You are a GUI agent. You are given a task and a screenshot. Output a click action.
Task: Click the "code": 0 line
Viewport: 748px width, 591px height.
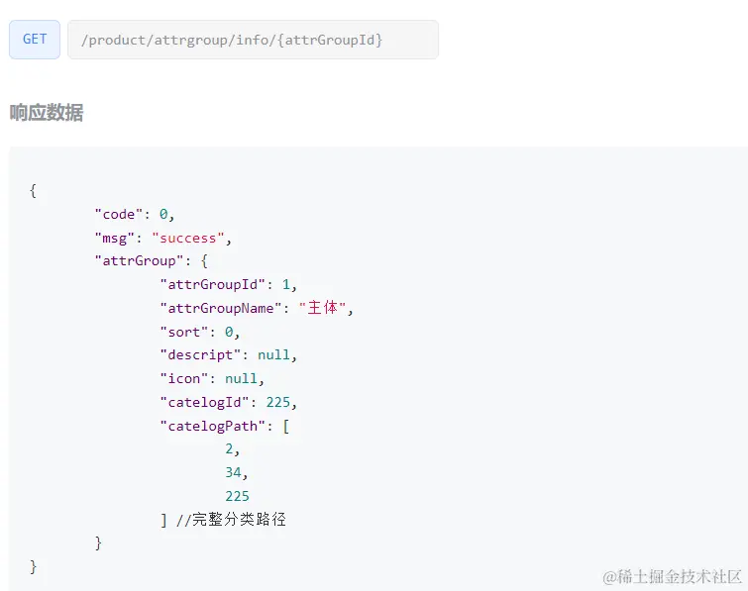(135, 215)
